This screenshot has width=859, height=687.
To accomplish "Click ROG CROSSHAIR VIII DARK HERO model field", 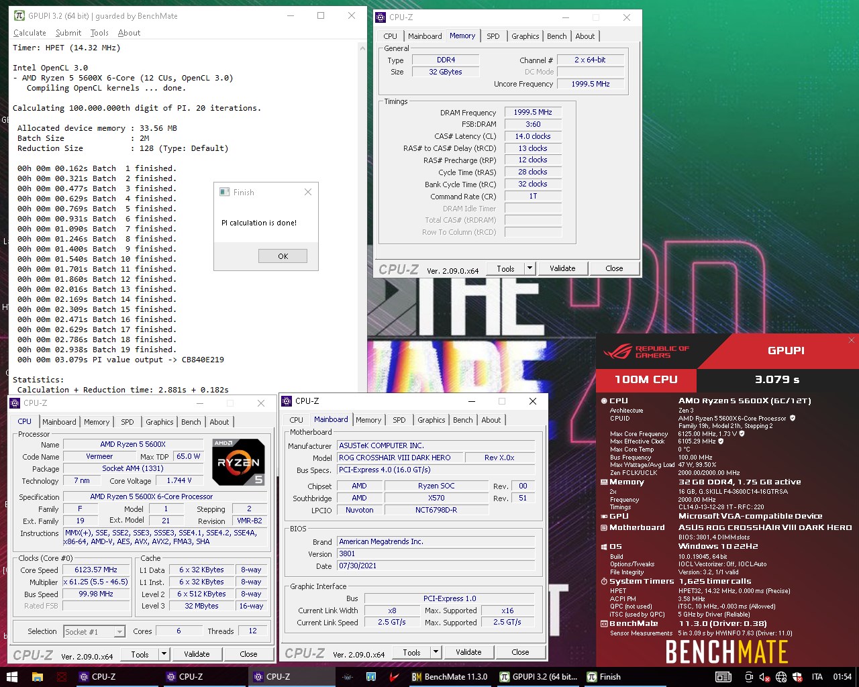I will pyautogui.click(x=401, y=458).
